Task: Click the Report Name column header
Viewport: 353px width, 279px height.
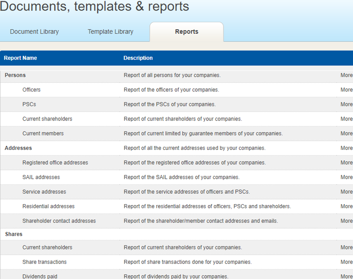Action: (x=20, y=58)
